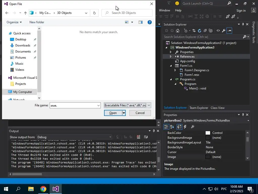Expand the References node
The height and width of the screenshot is (194, 258).
(x=171, y=57)
